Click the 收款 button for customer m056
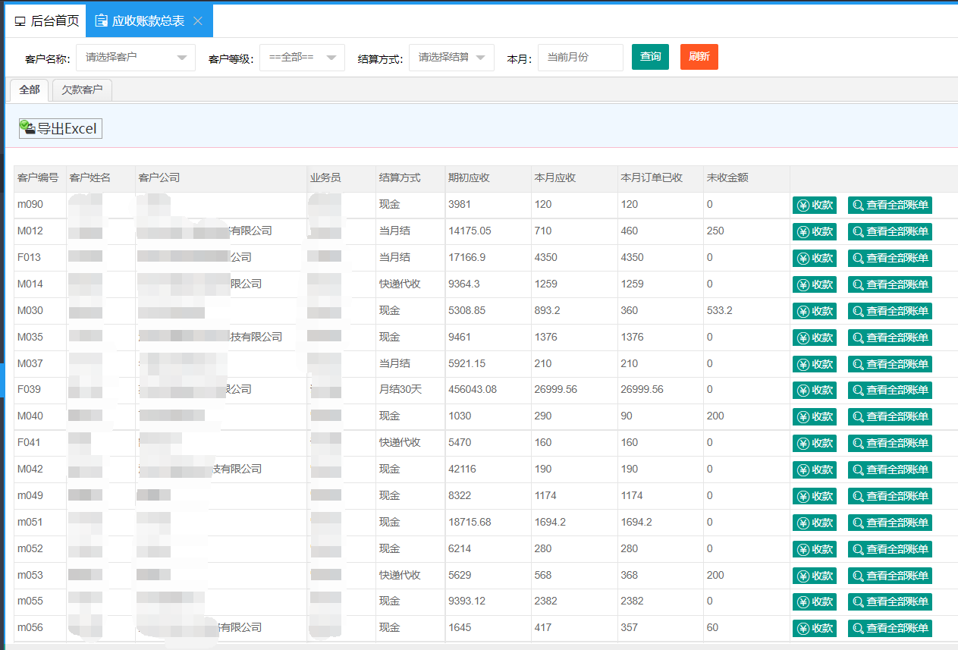Screen dimensions: 958x650 click(814, 628)
